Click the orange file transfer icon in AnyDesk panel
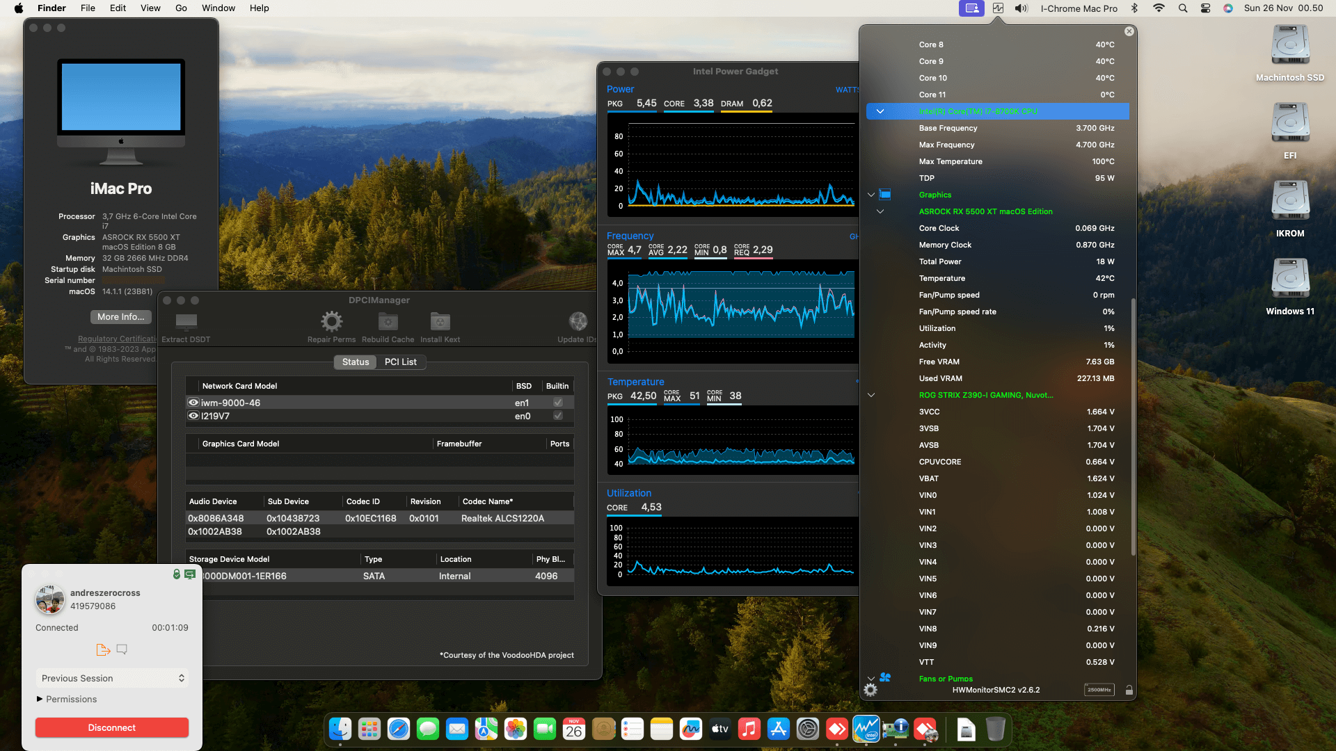Screen dimensions: 1336x751 pyautogui.click(x=103, y=649)
